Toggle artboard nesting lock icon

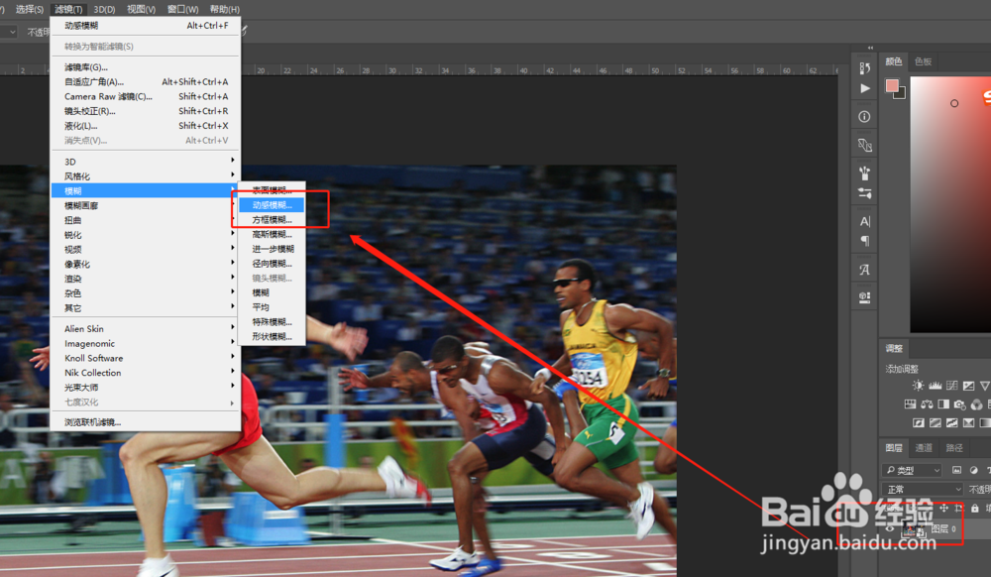point(958,509)
